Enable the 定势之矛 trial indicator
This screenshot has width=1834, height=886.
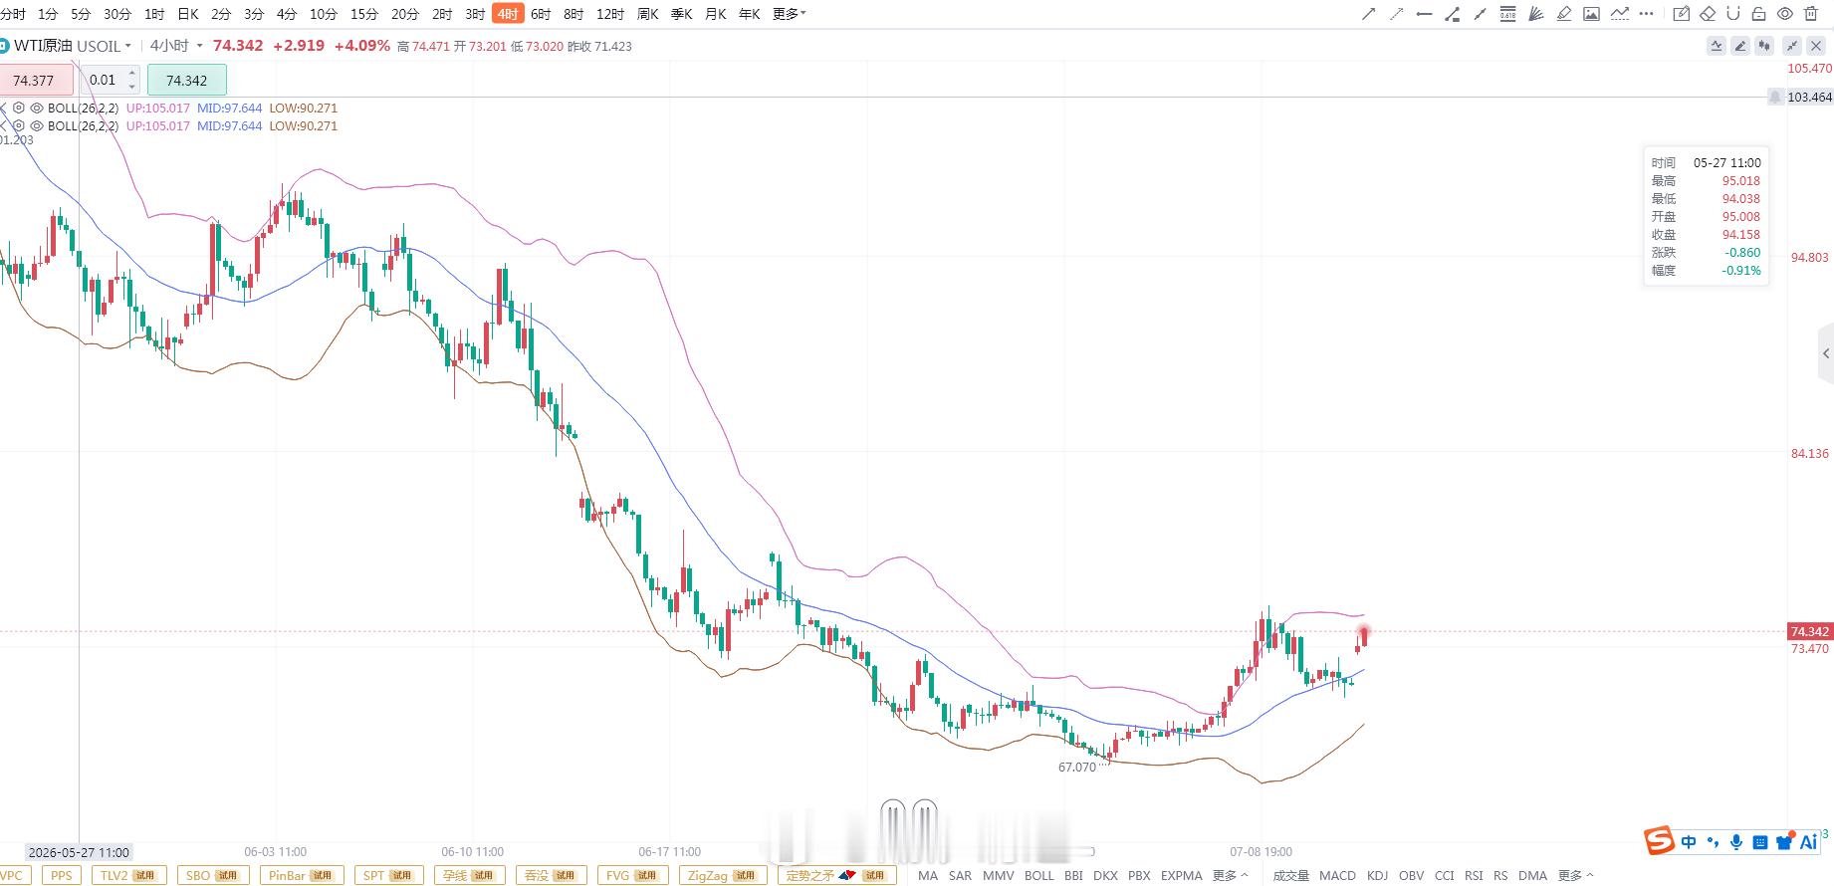[835, 875]
